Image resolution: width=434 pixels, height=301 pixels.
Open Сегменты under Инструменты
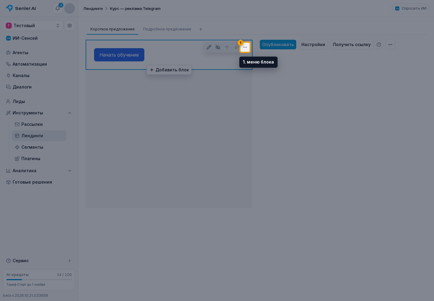tap(39, 147)
